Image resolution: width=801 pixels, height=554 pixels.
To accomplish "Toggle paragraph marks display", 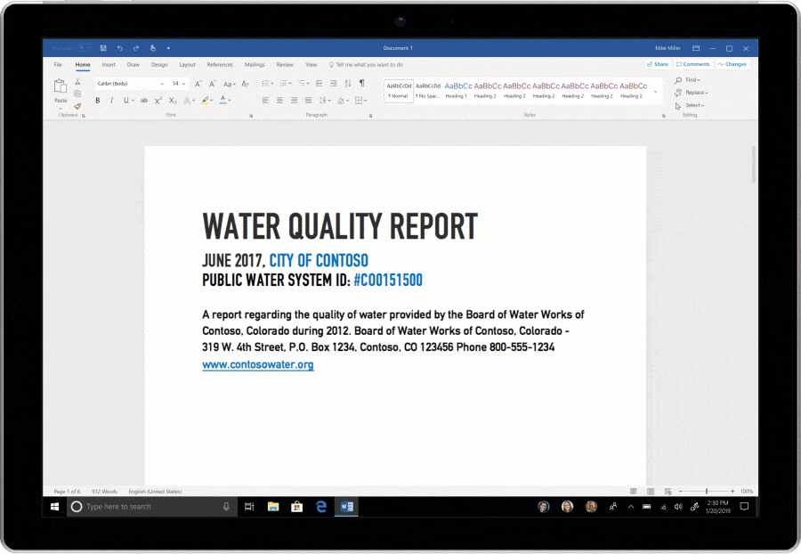I will click(x=361, y=83).
